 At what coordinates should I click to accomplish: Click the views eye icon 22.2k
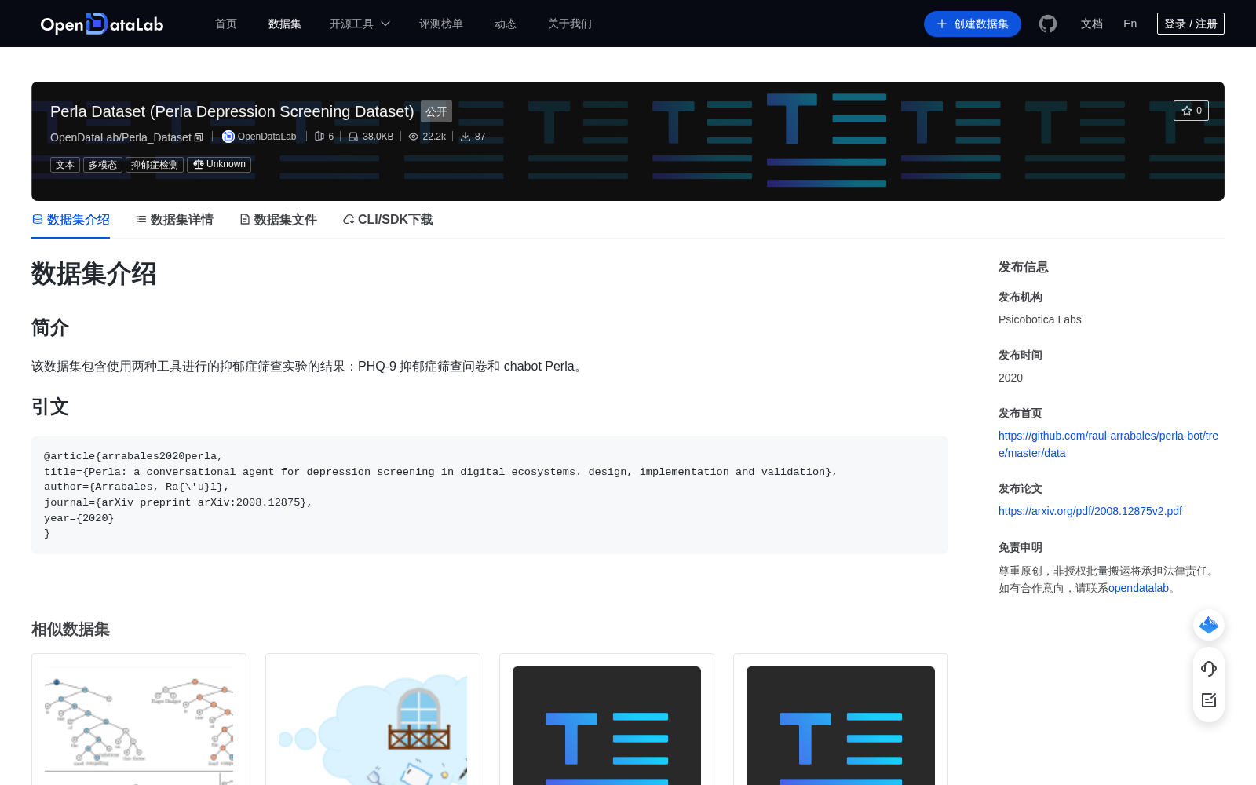[414, 137]
